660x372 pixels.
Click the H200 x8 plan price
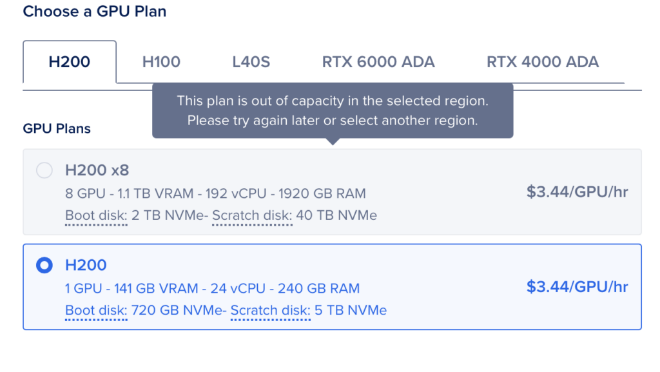tap(577, 191)
